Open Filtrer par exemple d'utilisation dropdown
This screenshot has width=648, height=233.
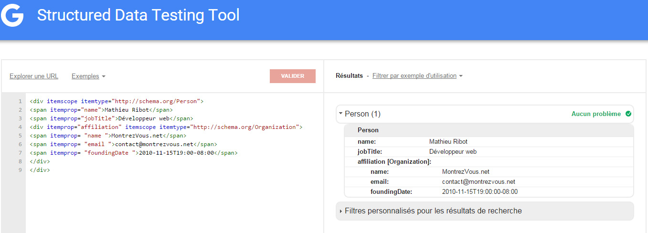417,76
